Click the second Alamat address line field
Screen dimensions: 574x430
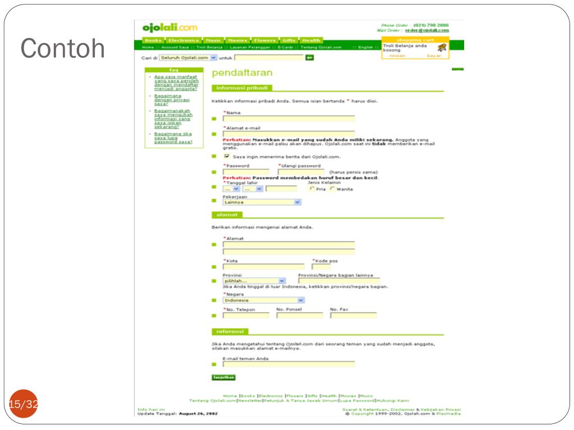click(x=289, y=252)
